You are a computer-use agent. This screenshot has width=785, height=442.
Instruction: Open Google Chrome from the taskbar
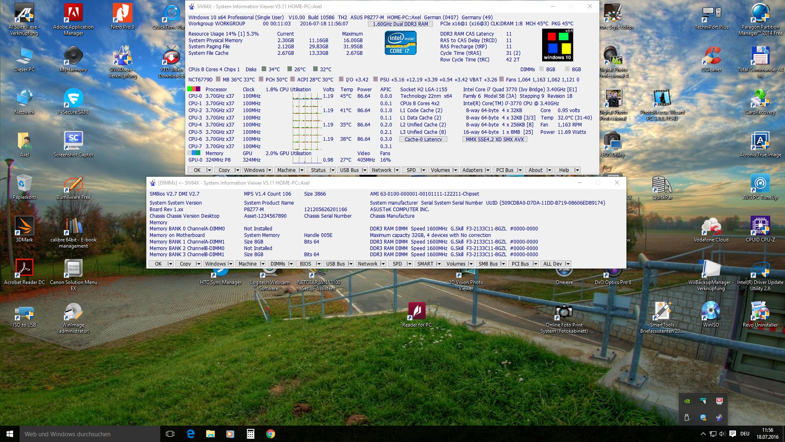pyautogui.click(x=271, y=434)
